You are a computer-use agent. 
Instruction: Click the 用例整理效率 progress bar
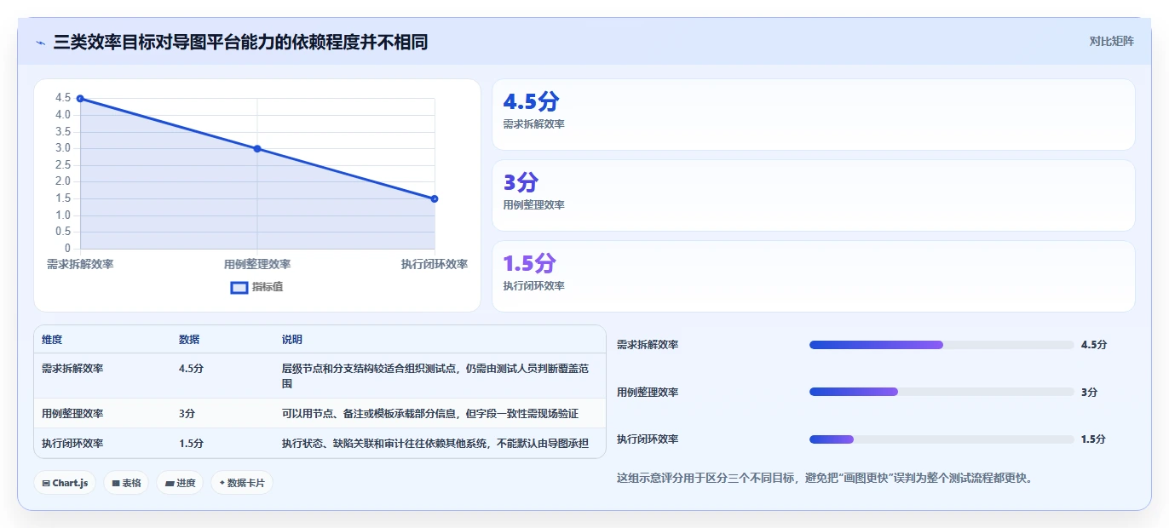[942, 392]
